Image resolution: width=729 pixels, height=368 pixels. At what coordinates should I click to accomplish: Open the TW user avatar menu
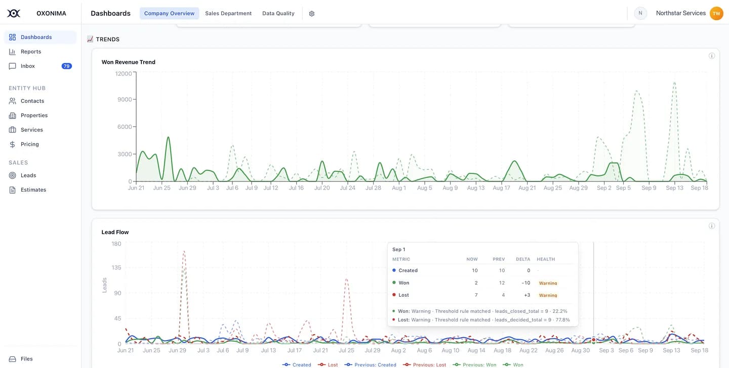[x=716, y=14]
